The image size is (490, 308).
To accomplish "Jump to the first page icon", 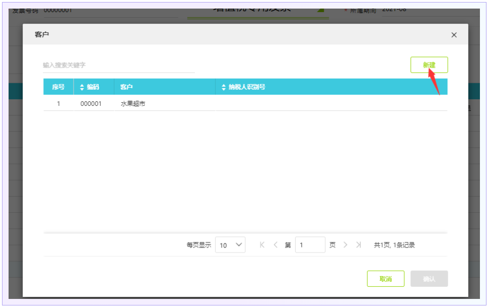I will point(262,245).
